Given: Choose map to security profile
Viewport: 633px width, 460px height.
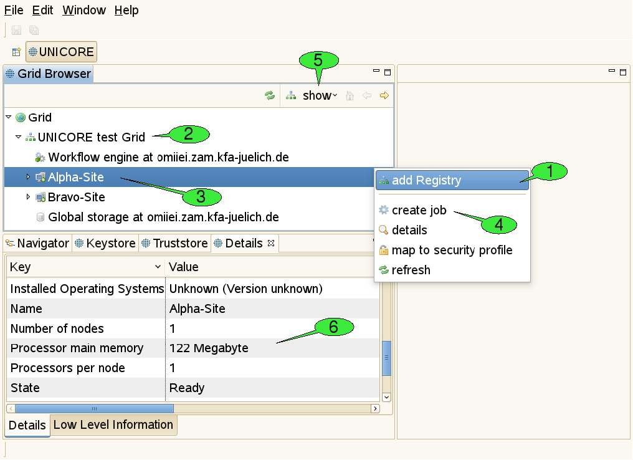Looking at the screenshot, I should (x=452, y=250).
